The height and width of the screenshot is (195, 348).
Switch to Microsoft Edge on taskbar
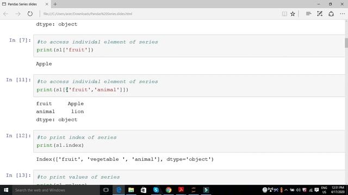coord(119,190)
